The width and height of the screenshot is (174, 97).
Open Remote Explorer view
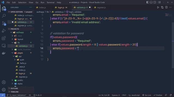click(x=4, y=46)
